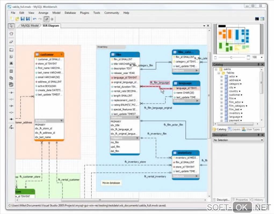The height and width of the screenshot is (214, 274).
Task: Click the navigator zoom slider handle
Action: [x=231, y=58]
